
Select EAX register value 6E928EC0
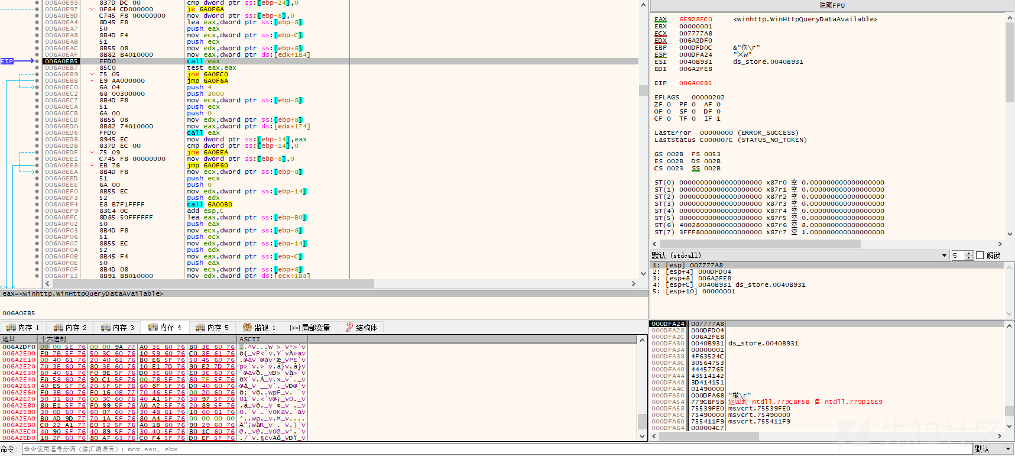(695, 19)
